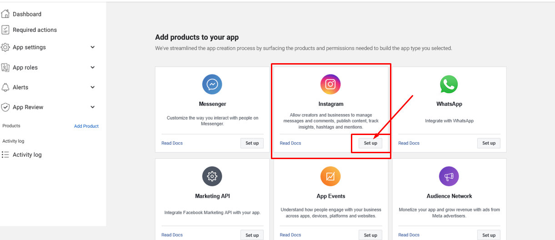This screenshot has width=555, height=240.
Task: Click the Alerts bell icon
Action: pos(5,87)
